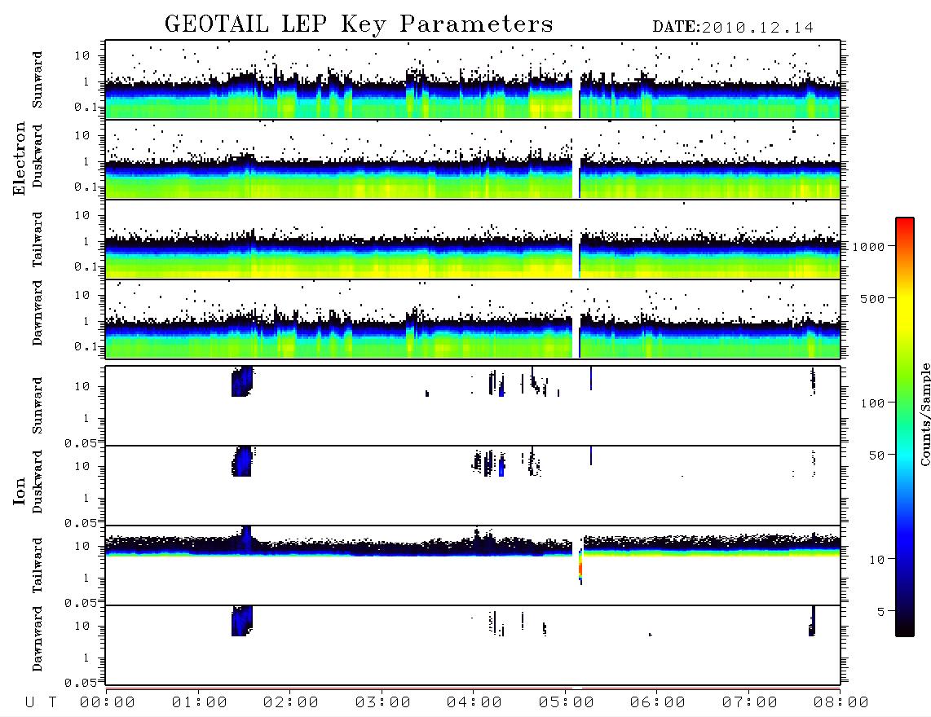Viewport: 931px width, 717px height.
Task: Select the Ion 'Tailward' panel label
Action: 38,565
